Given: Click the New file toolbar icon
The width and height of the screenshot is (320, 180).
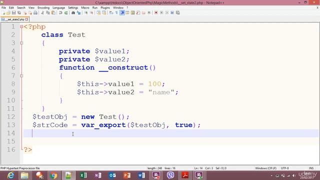Looking at the screenshot, I should [3, 13].
